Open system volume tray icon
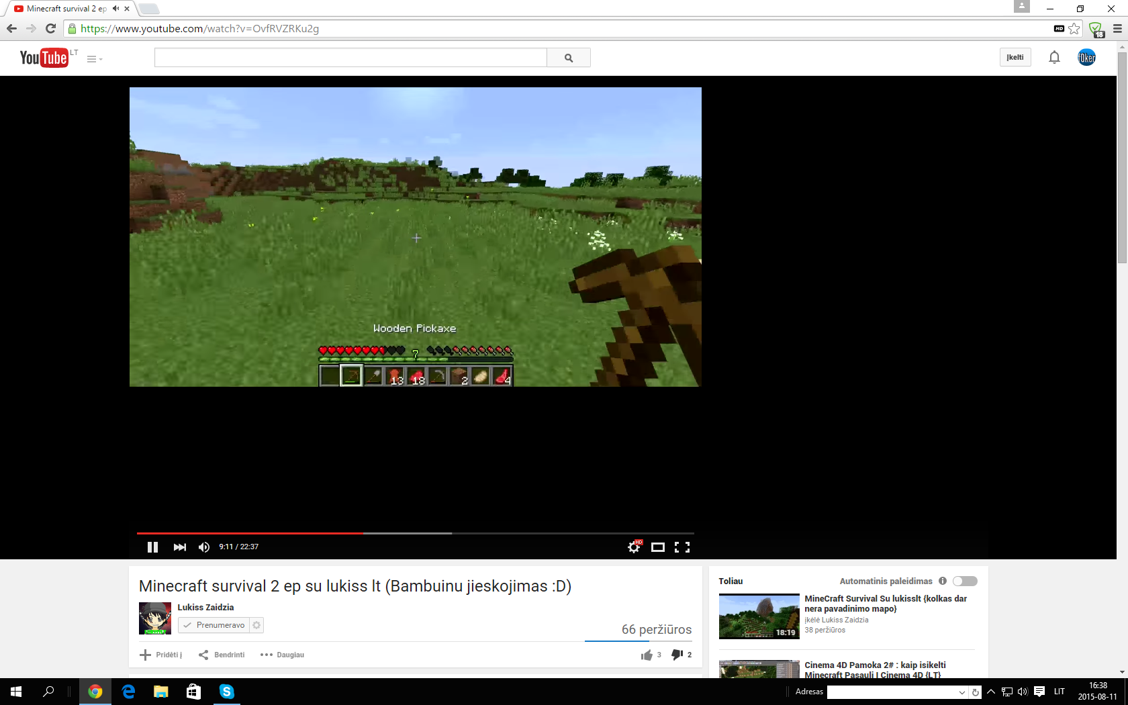 pos(1023,692)
